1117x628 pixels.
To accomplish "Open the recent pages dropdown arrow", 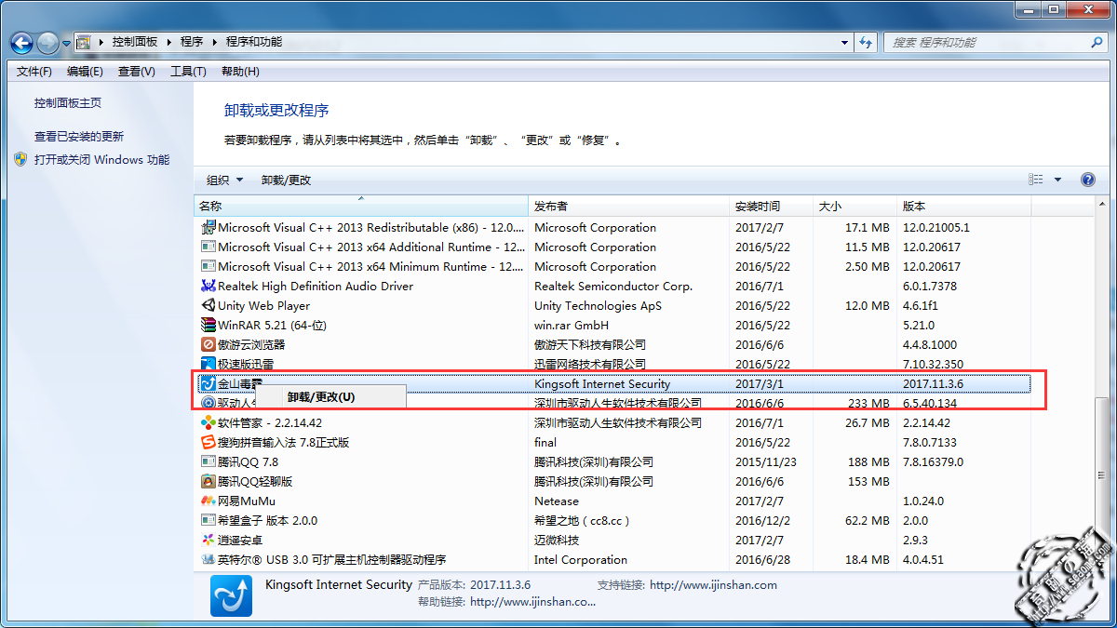I will (x=66, y=43).
